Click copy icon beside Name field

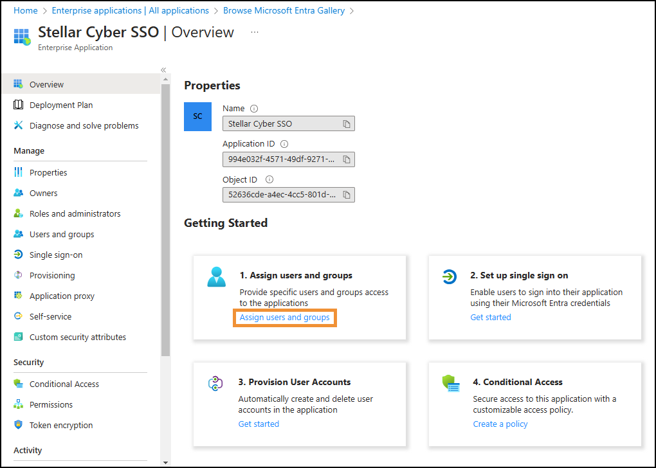coord(346,124)
